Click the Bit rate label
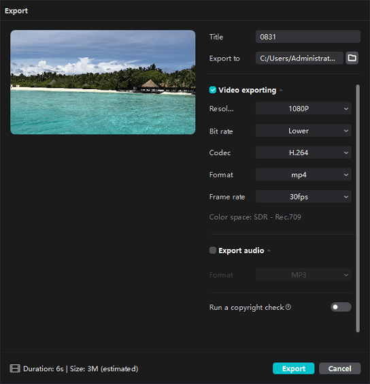Image resolution: width=370 pixels, height=384 pixels. 221,131
